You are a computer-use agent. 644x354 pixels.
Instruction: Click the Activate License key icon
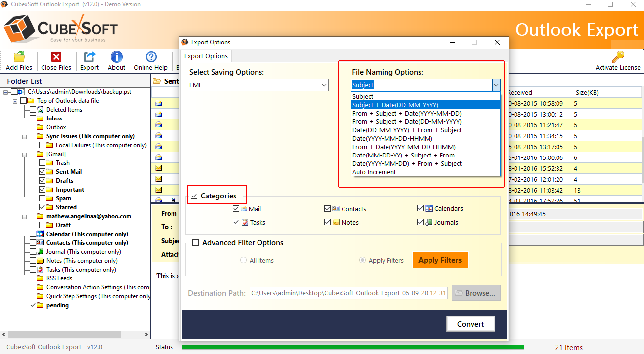[x=618, y=57]
